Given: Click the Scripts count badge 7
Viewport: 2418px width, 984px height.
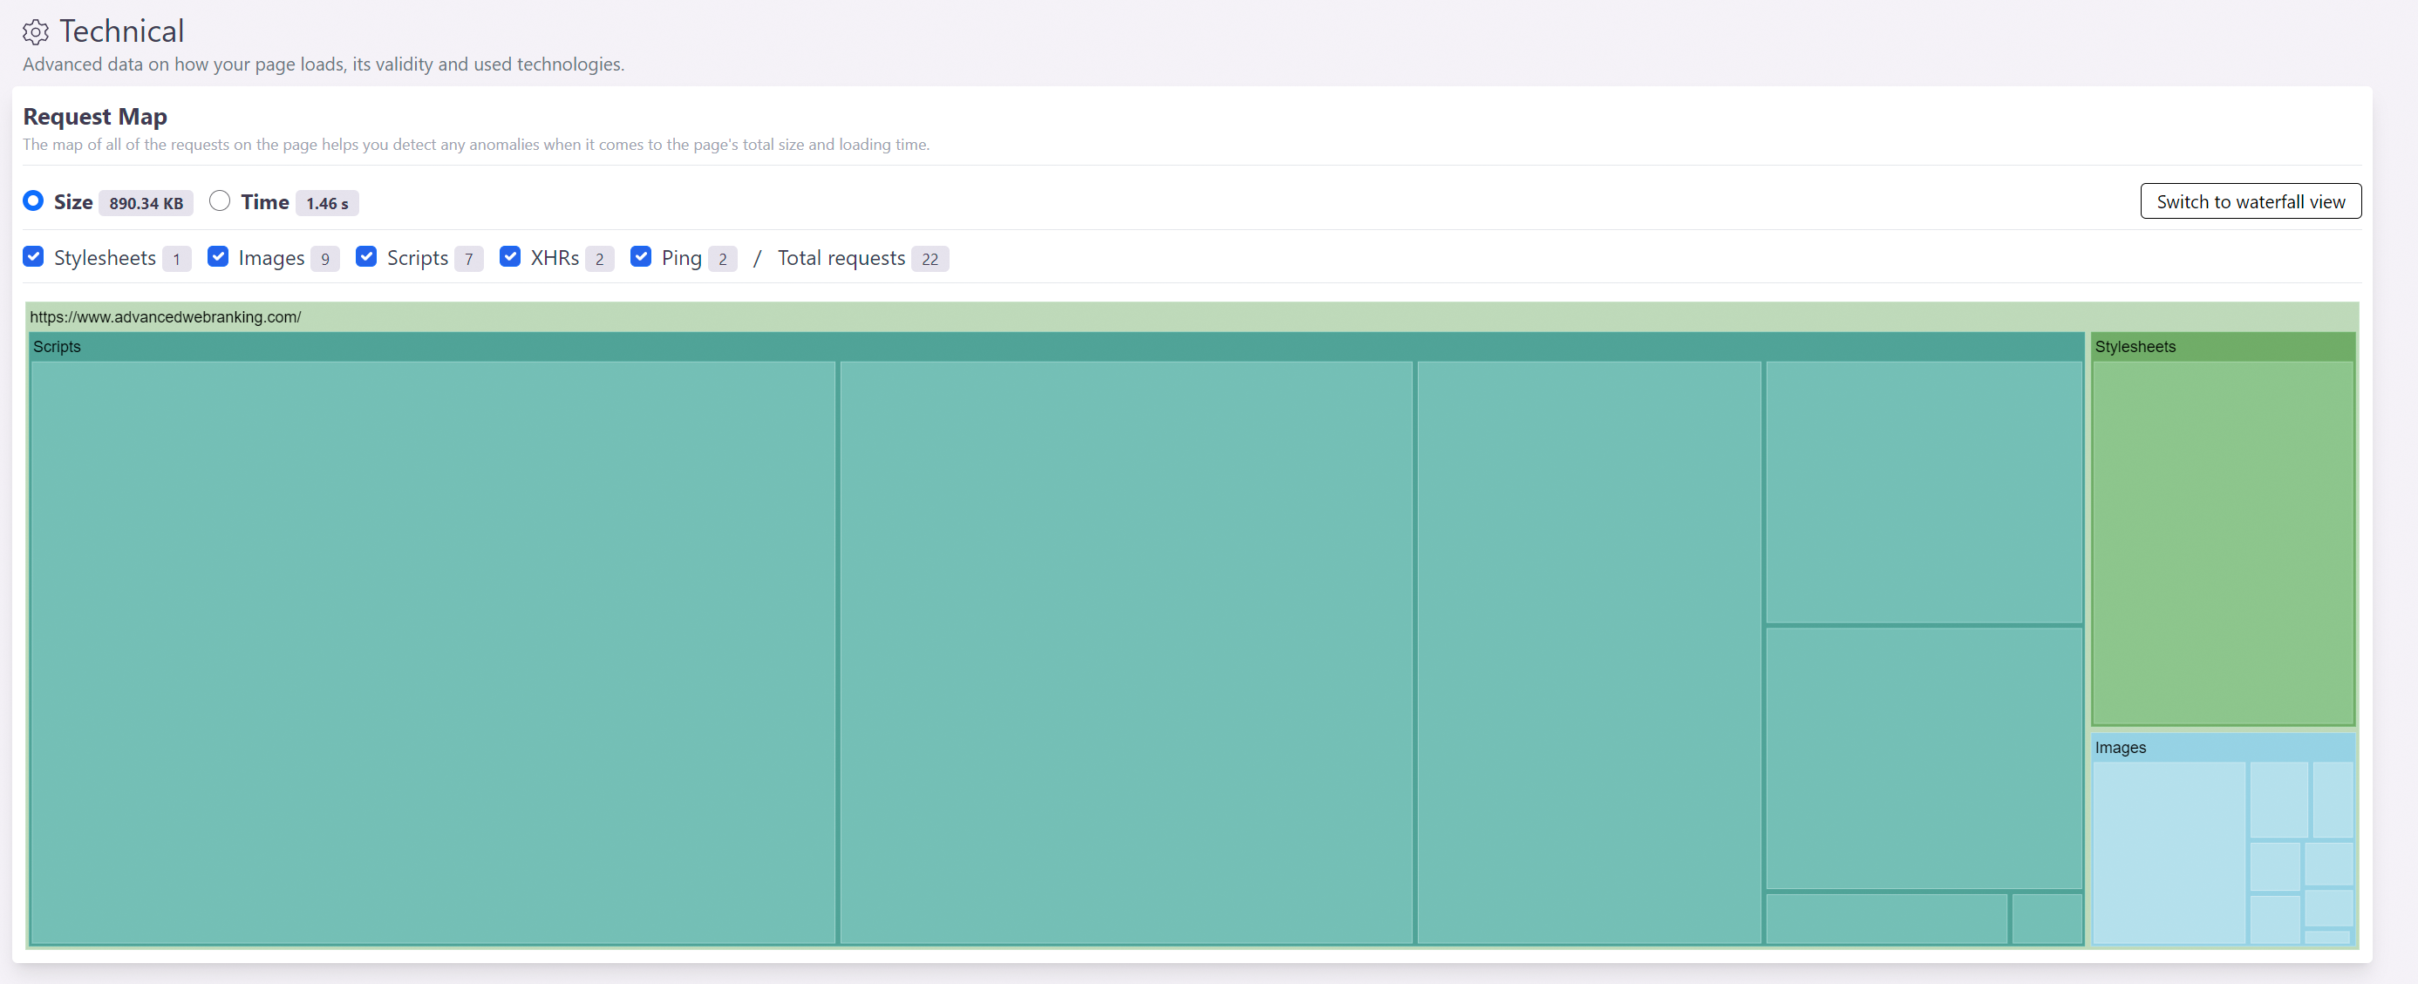Looking at the screenshot, I should pos(468,259).
